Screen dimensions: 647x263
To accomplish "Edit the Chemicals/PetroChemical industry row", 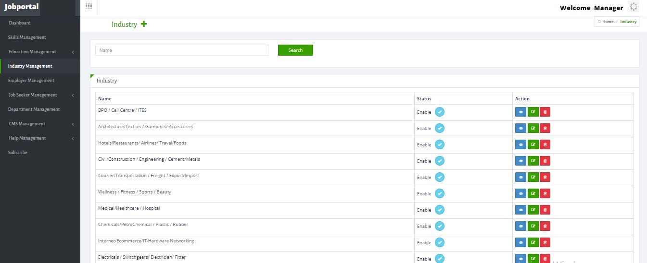I will point(533,226).
